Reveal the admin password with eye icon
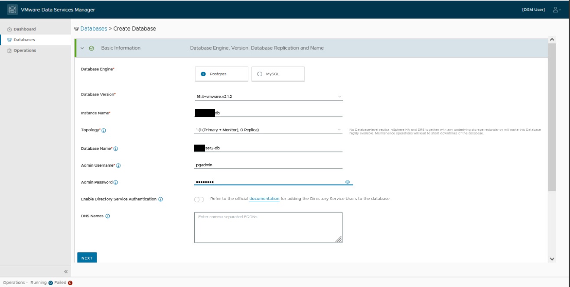The image size is (570, 287). pos(347,182)
